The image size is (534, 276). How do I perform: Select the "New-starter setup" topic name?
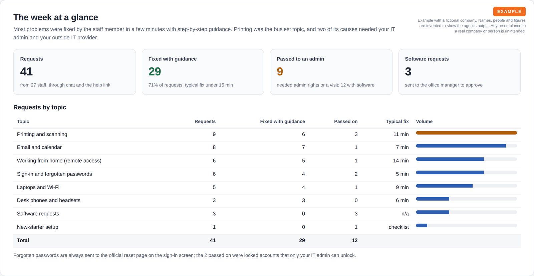click(x=38, y=227)
